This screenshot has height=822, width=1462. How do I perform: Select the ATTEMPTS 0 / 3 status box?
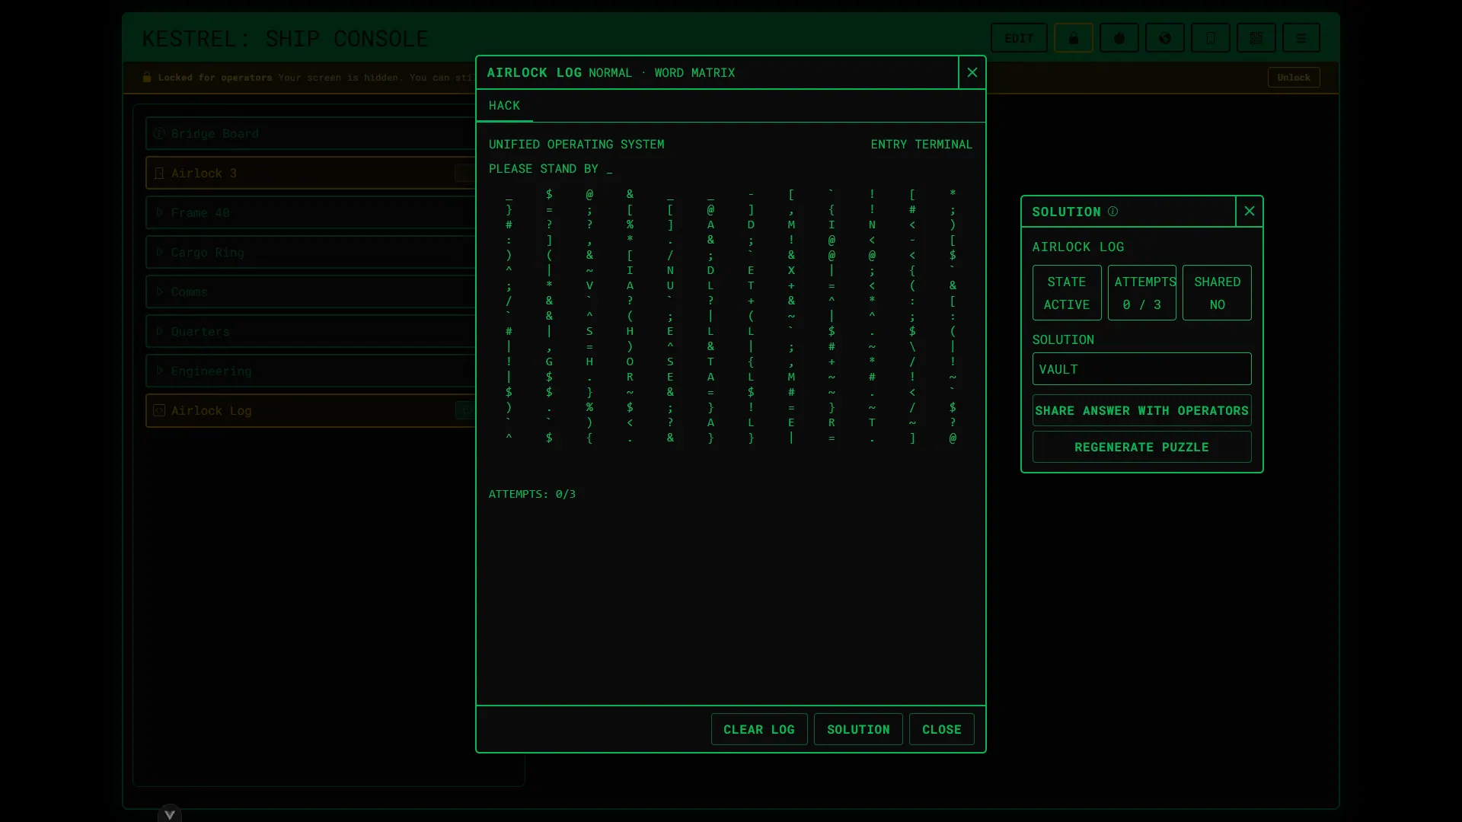(x=1141, y=293)
